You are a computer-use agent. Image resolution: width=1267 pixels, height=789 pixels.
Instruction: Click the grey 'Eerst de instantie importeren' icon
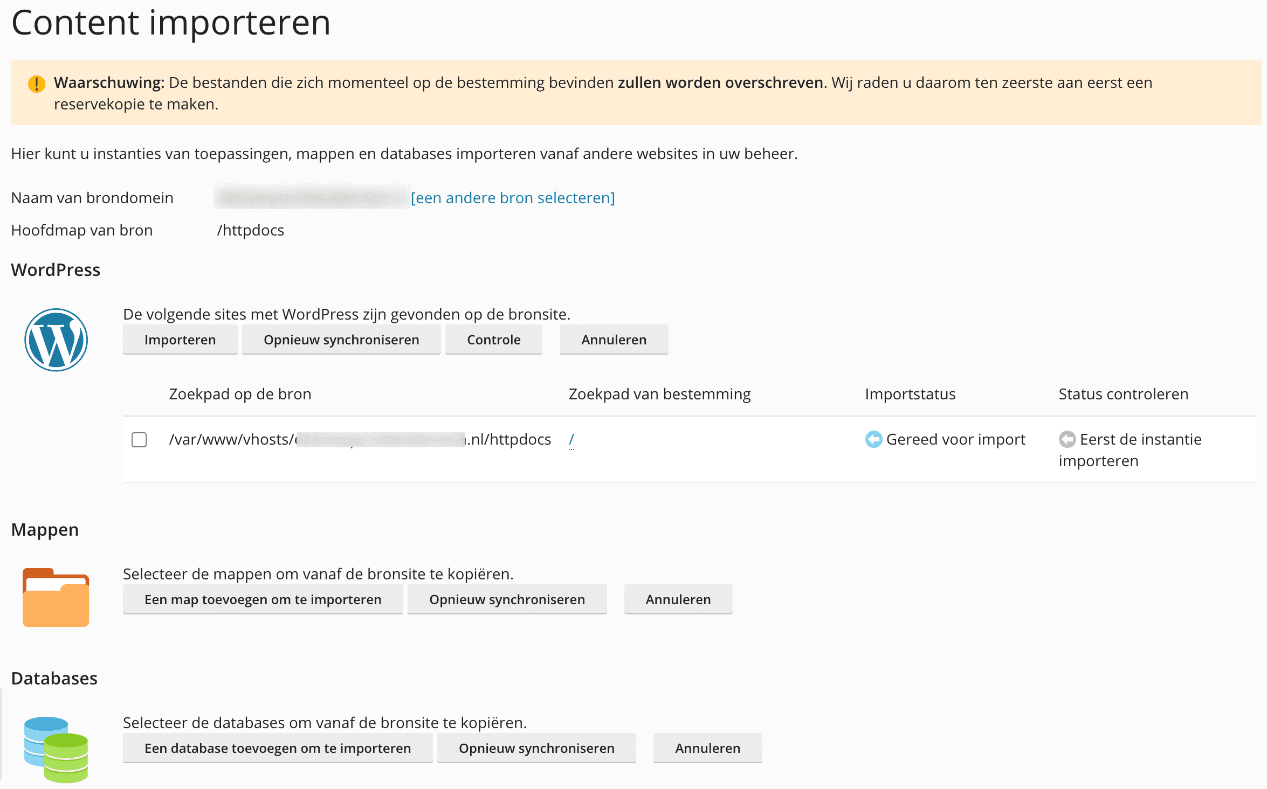coord(1067,440)
